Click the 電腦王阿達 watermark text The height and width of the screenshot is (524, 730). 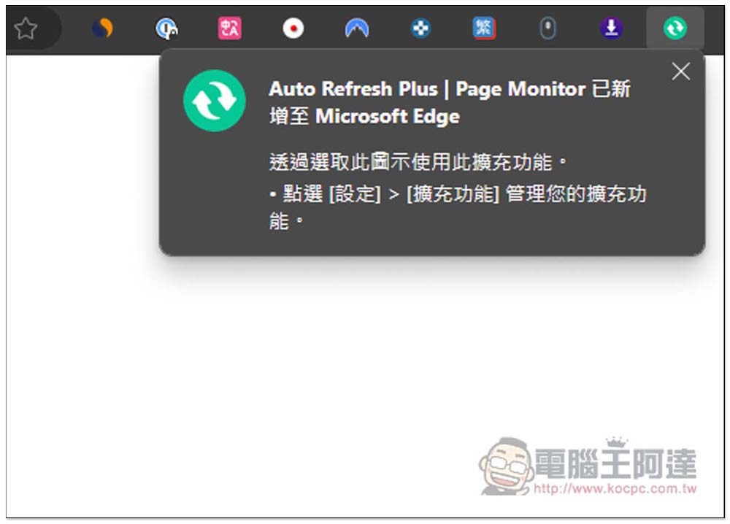click(615, 463)
